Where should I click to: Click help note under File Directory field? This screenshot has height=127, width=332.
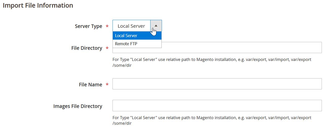coord(212,62)
